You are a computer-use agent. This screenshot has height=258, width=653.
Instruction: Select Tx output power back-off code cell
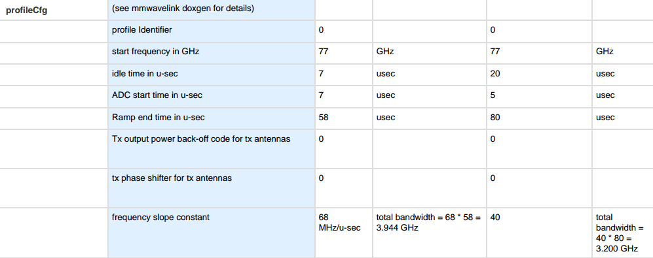[x=211, y=149]
